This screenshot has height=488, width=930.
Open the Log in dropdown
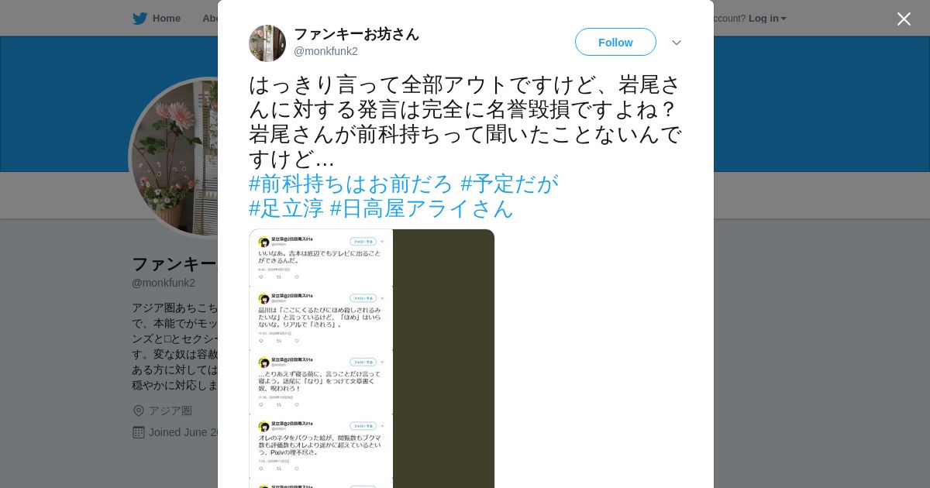click(767, 19)
